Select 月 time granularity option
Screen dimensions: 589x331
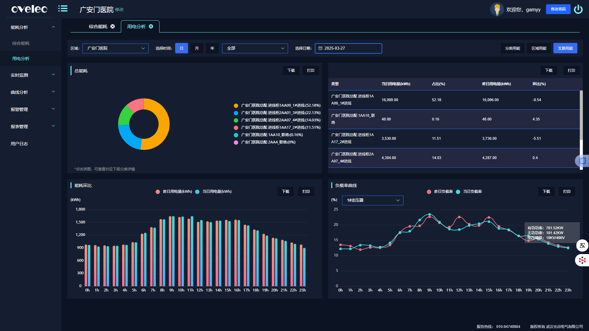point(197,48)
